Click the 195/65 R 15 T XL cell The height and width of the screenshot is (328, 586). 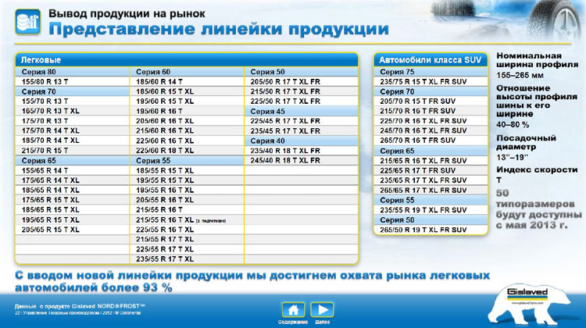click(72, 219)
